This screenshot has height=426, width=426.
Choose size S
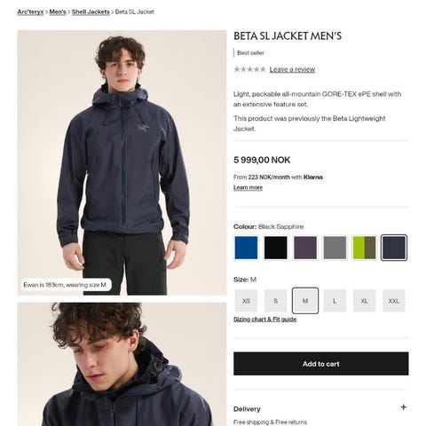276,301
